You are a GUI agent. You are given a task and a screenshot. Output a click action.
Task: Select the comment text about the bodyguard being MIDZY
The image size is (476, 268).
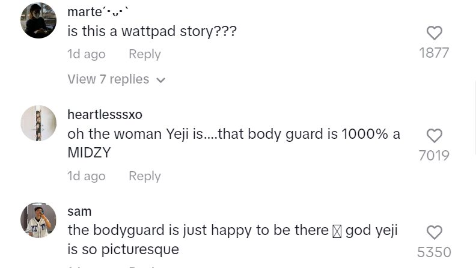pos(234,143)
